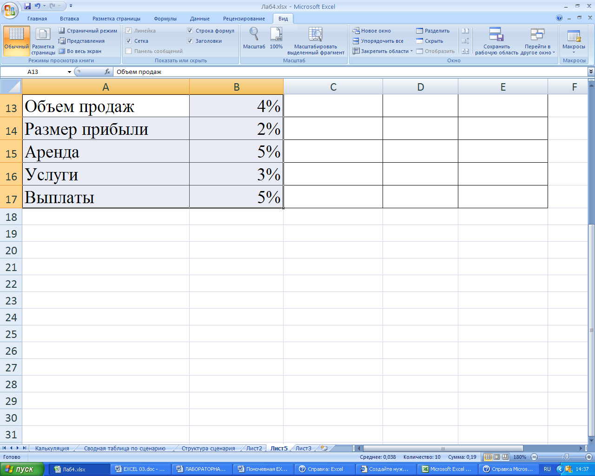
Task: Open the ribbon's Разметка страницы tab
Action: click(x=116, y=19)
